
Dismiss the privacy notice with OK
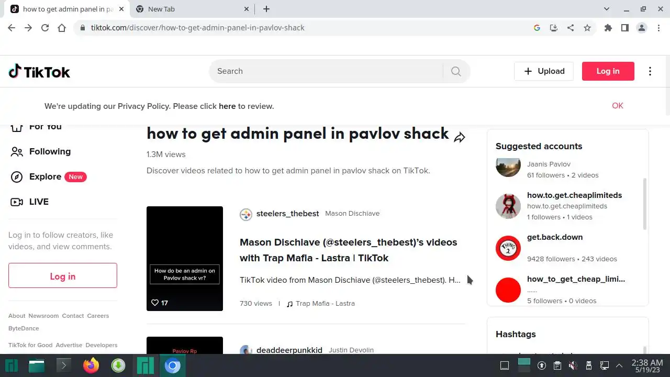[618, 106]
